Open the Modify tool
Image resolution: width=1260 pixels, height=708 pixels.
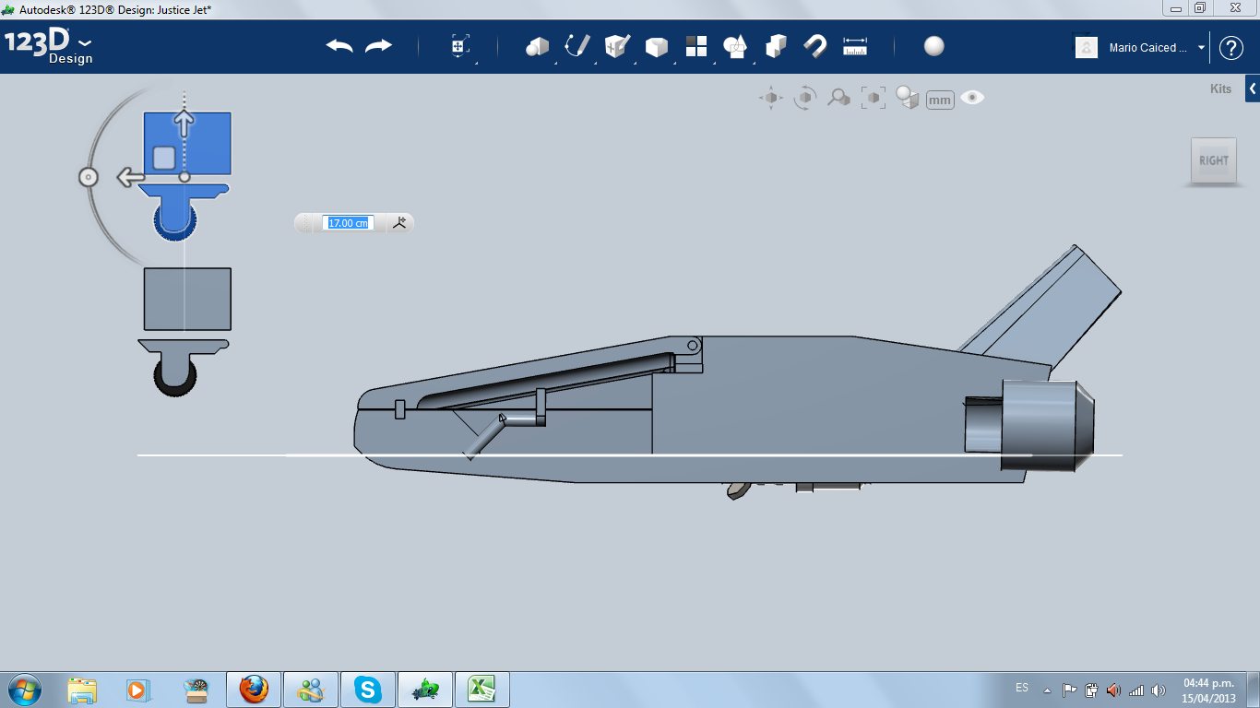tap(656, 46)
